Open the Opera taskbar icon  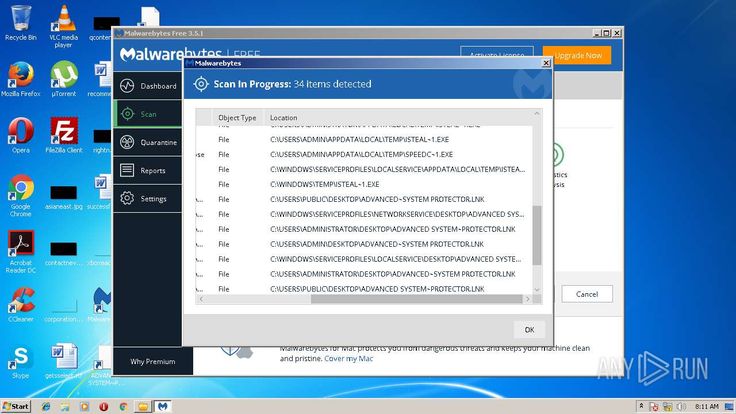(x=103, y=407)
